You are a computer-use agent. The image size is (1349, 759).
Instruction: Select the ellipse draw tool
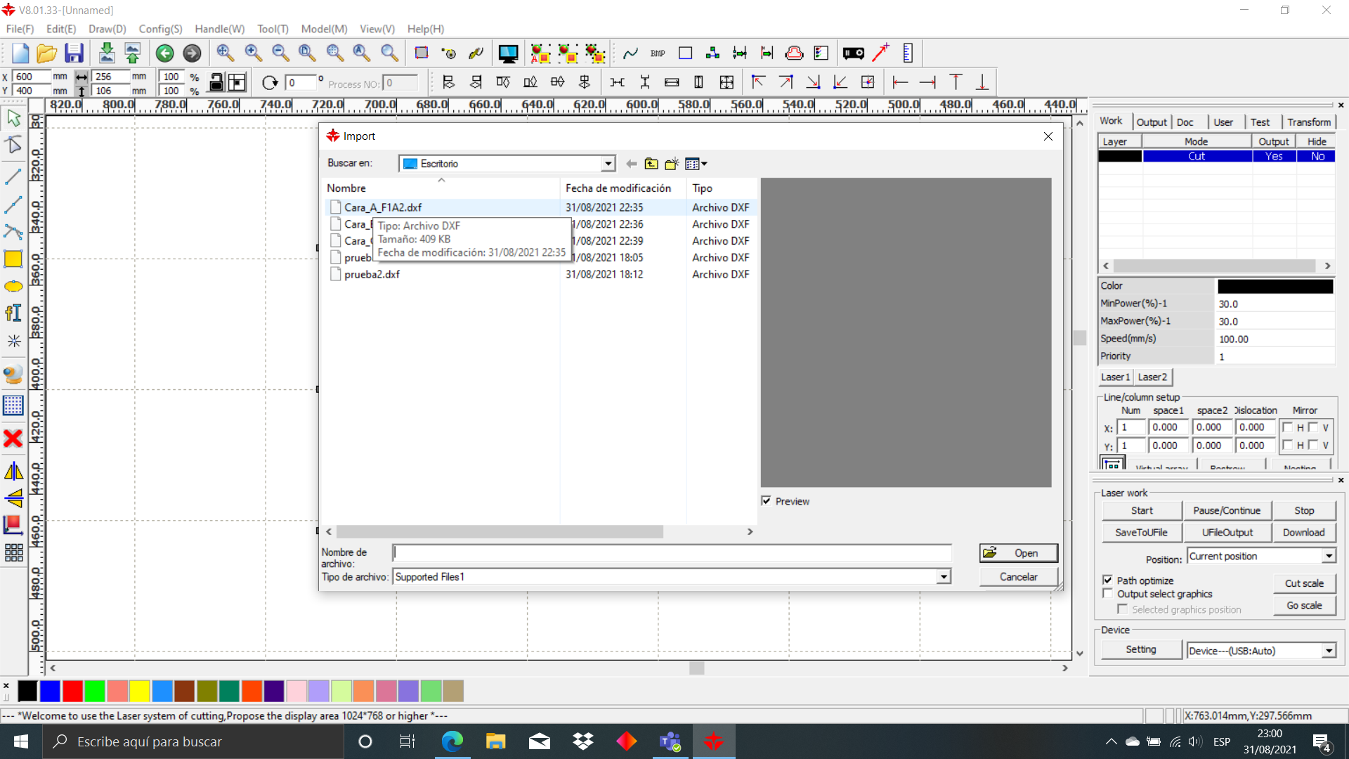click(13, 287)
